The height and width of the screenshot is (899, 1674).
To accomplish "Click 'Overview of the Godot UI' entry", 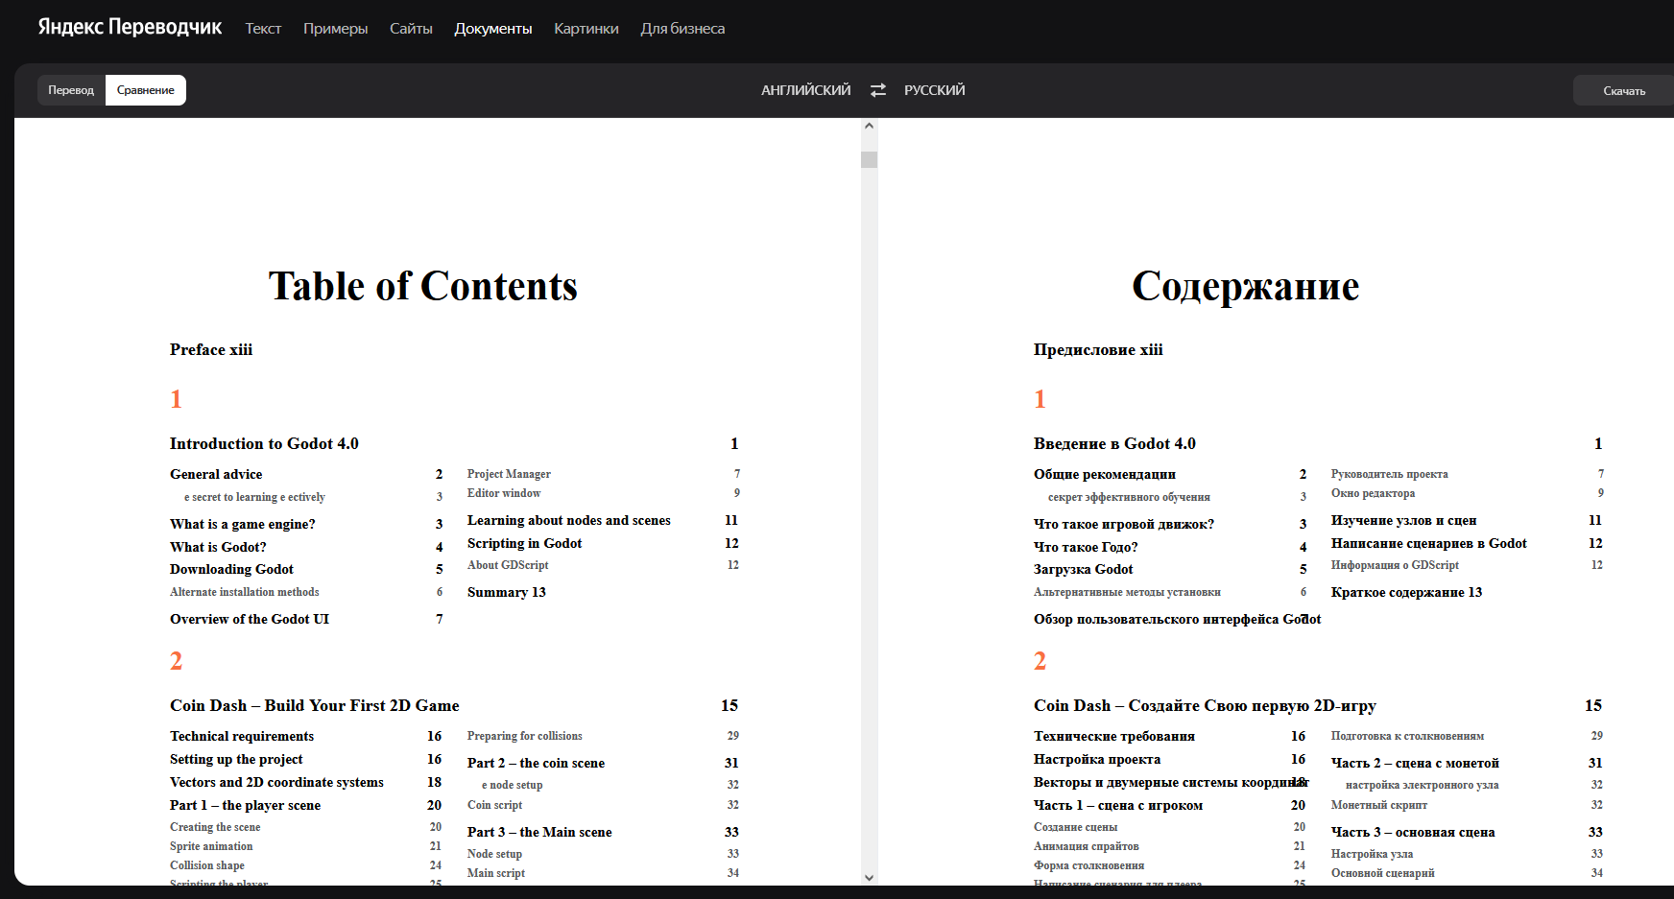I will click(250, 619).
